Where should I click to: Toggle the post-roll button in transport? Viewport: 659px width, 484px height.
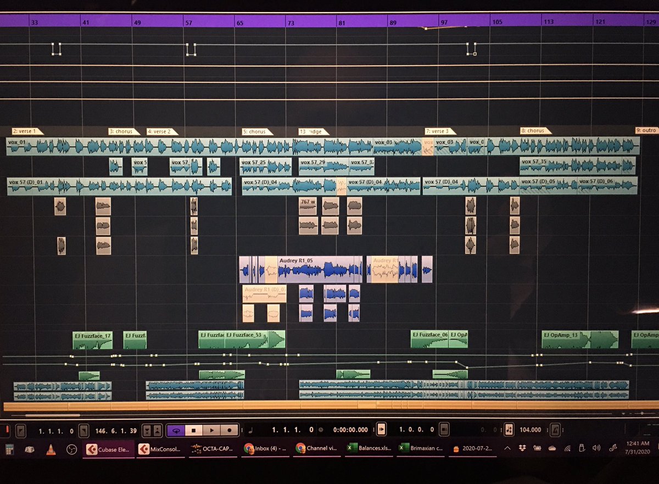pos(445,429)
